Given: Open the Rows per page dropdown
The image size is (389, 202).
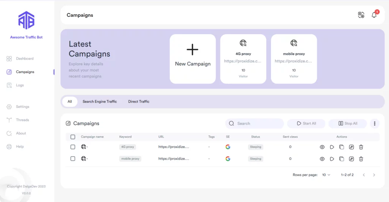Looking at the screenshot, I should (326, 175).
